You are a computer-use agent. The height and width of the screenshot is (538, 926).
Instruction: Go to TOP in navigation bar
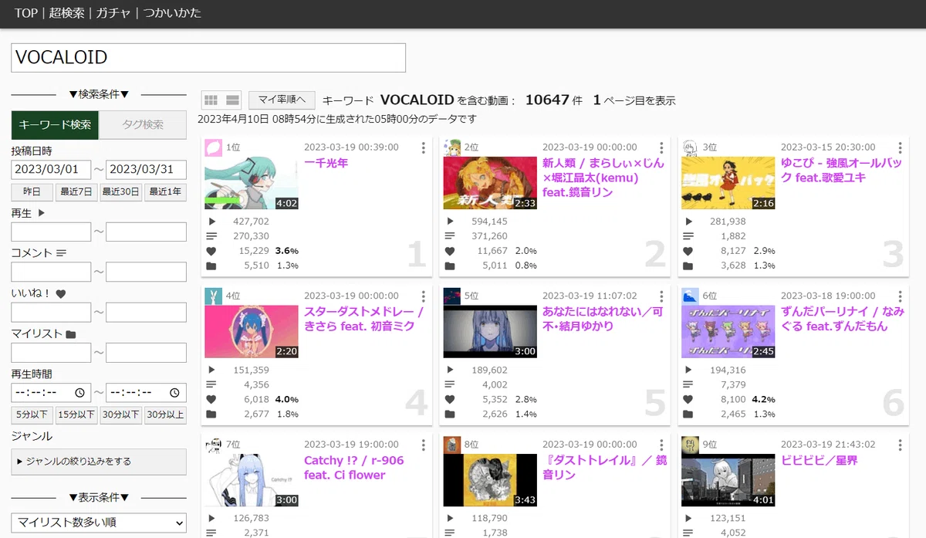26,13
